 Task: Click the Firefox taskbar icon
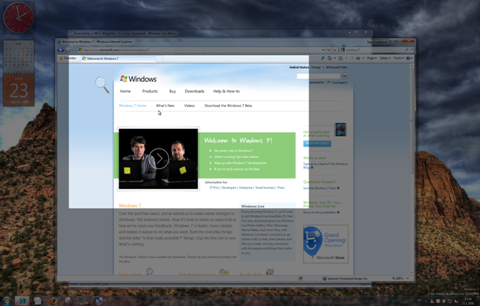(x=53, y=301)
